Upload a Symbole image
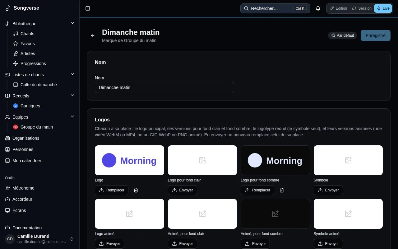 coord(328,190)
